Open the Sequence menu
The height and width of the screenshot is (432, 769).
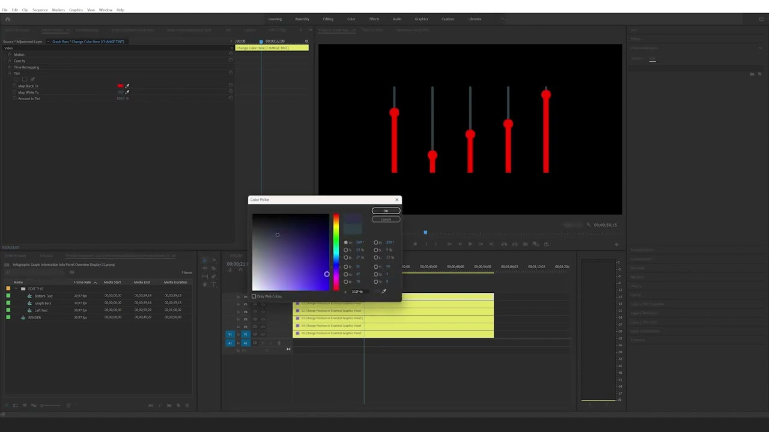[40, 10]
